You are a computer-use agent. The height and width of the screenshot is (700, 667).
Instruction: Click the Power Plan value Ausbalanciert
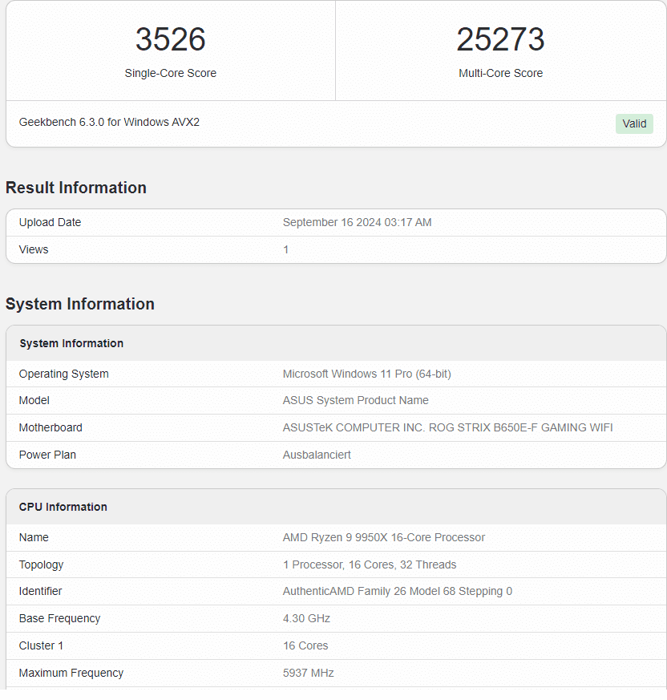[x=317, y=455]
